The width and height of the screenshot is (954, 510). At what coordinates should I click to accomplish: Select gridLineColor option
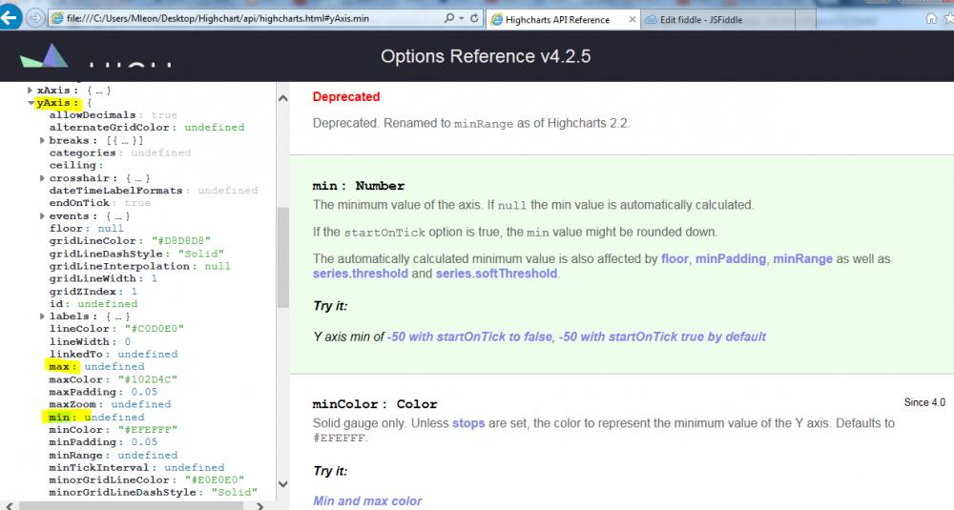tap(93, 241)
